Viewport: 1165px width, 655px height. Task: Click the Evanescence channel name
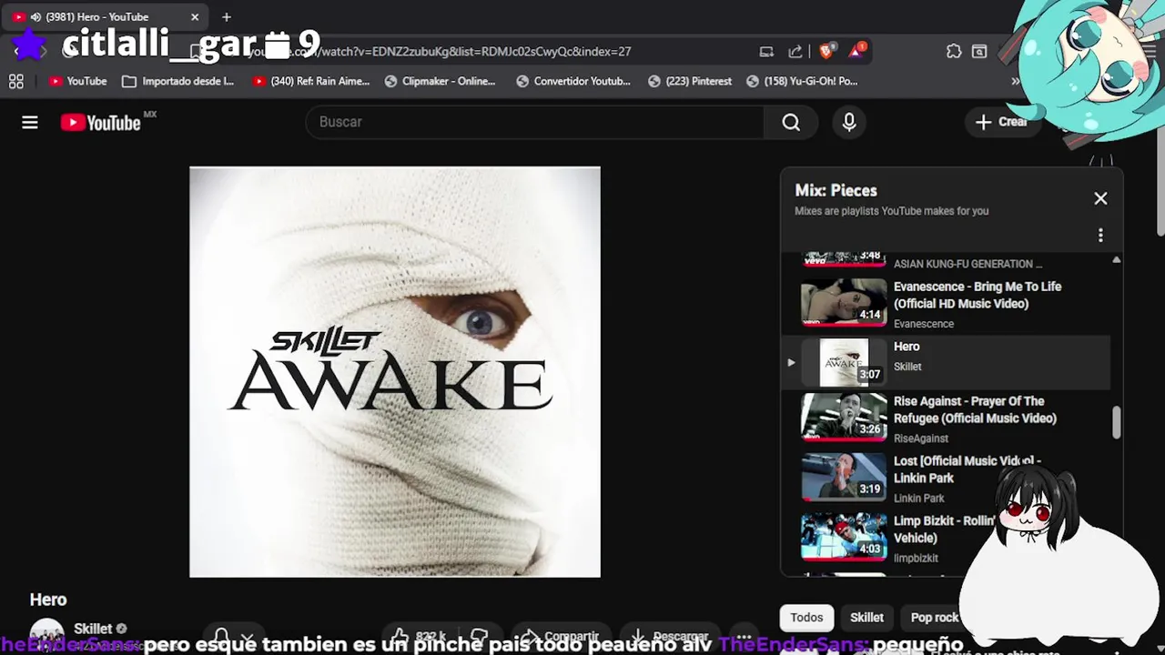tap(924, 324)
